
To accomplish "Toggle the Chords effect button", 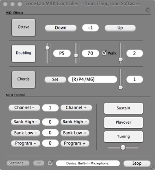I will (x=24, y=80).
